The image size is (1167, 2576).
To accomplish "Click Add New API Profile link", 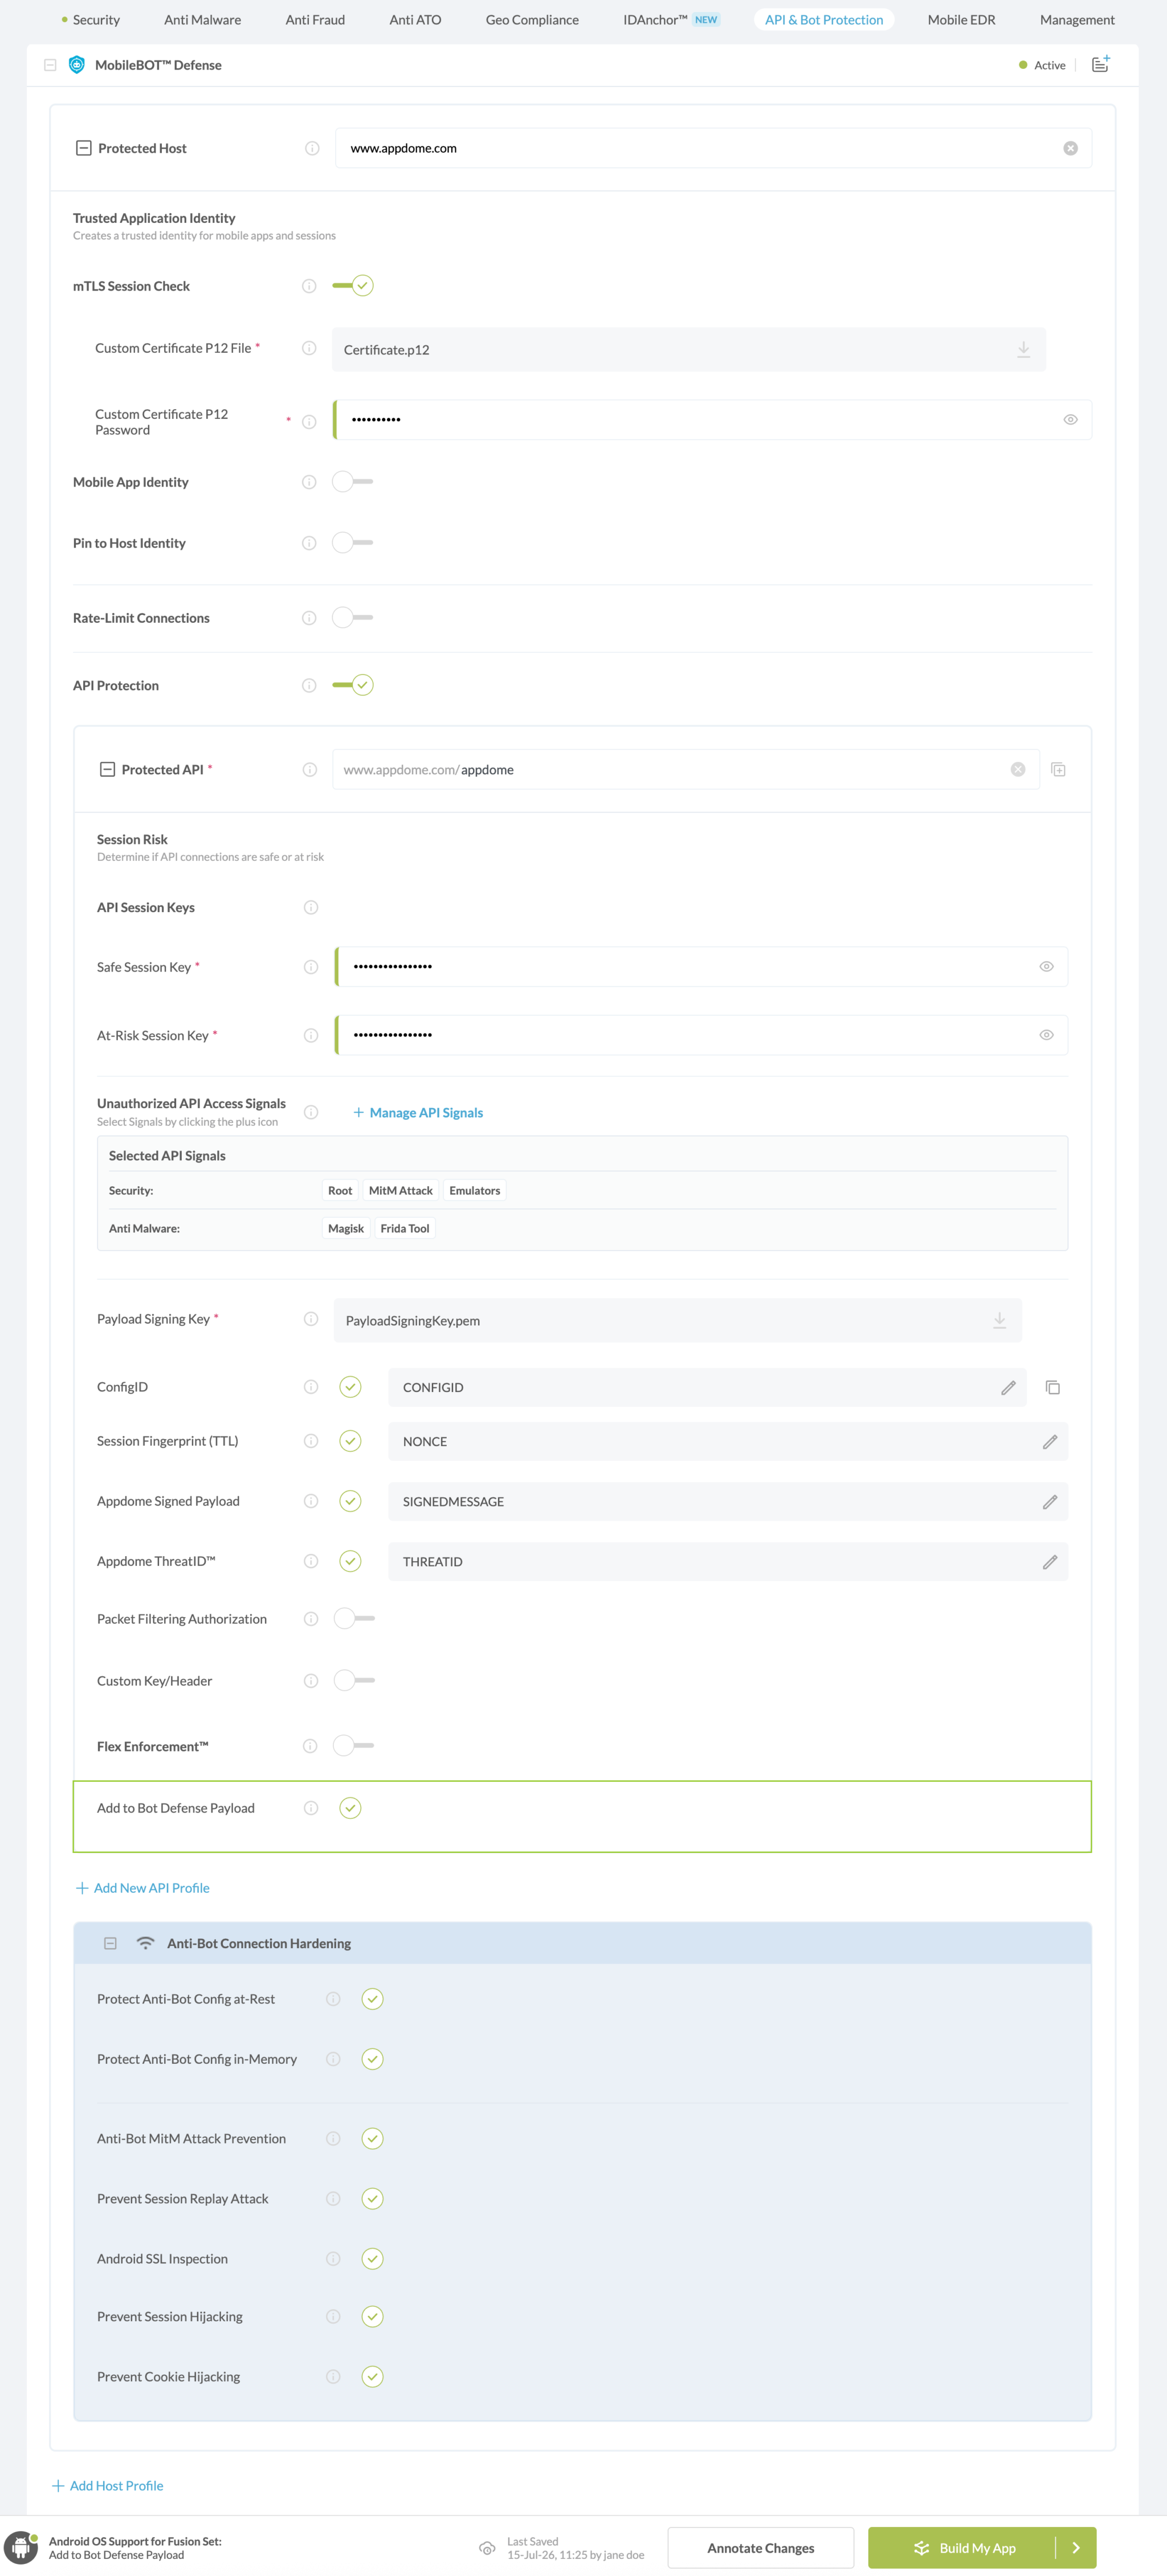I will click(143, 1888).
